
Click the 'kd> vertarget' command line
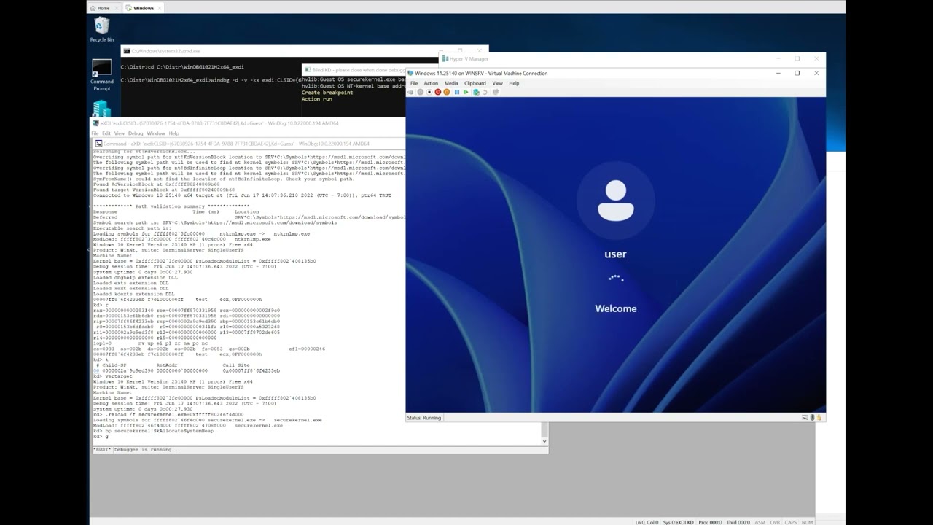[112, 376]
